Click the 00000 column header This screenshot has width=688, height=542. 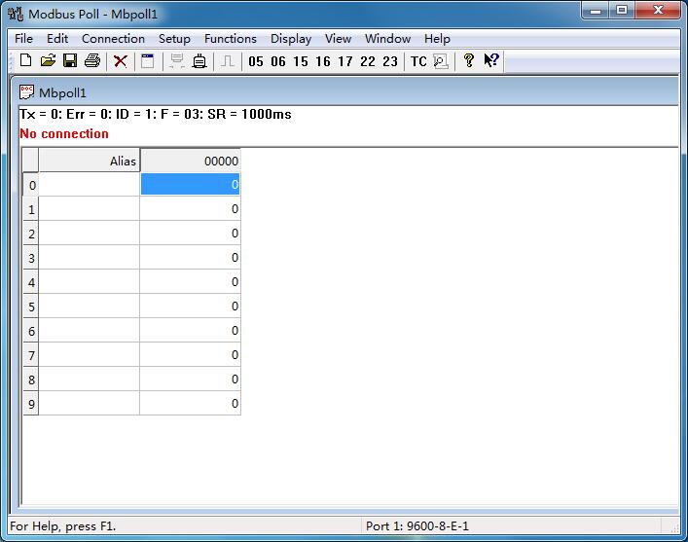[191, 162]
